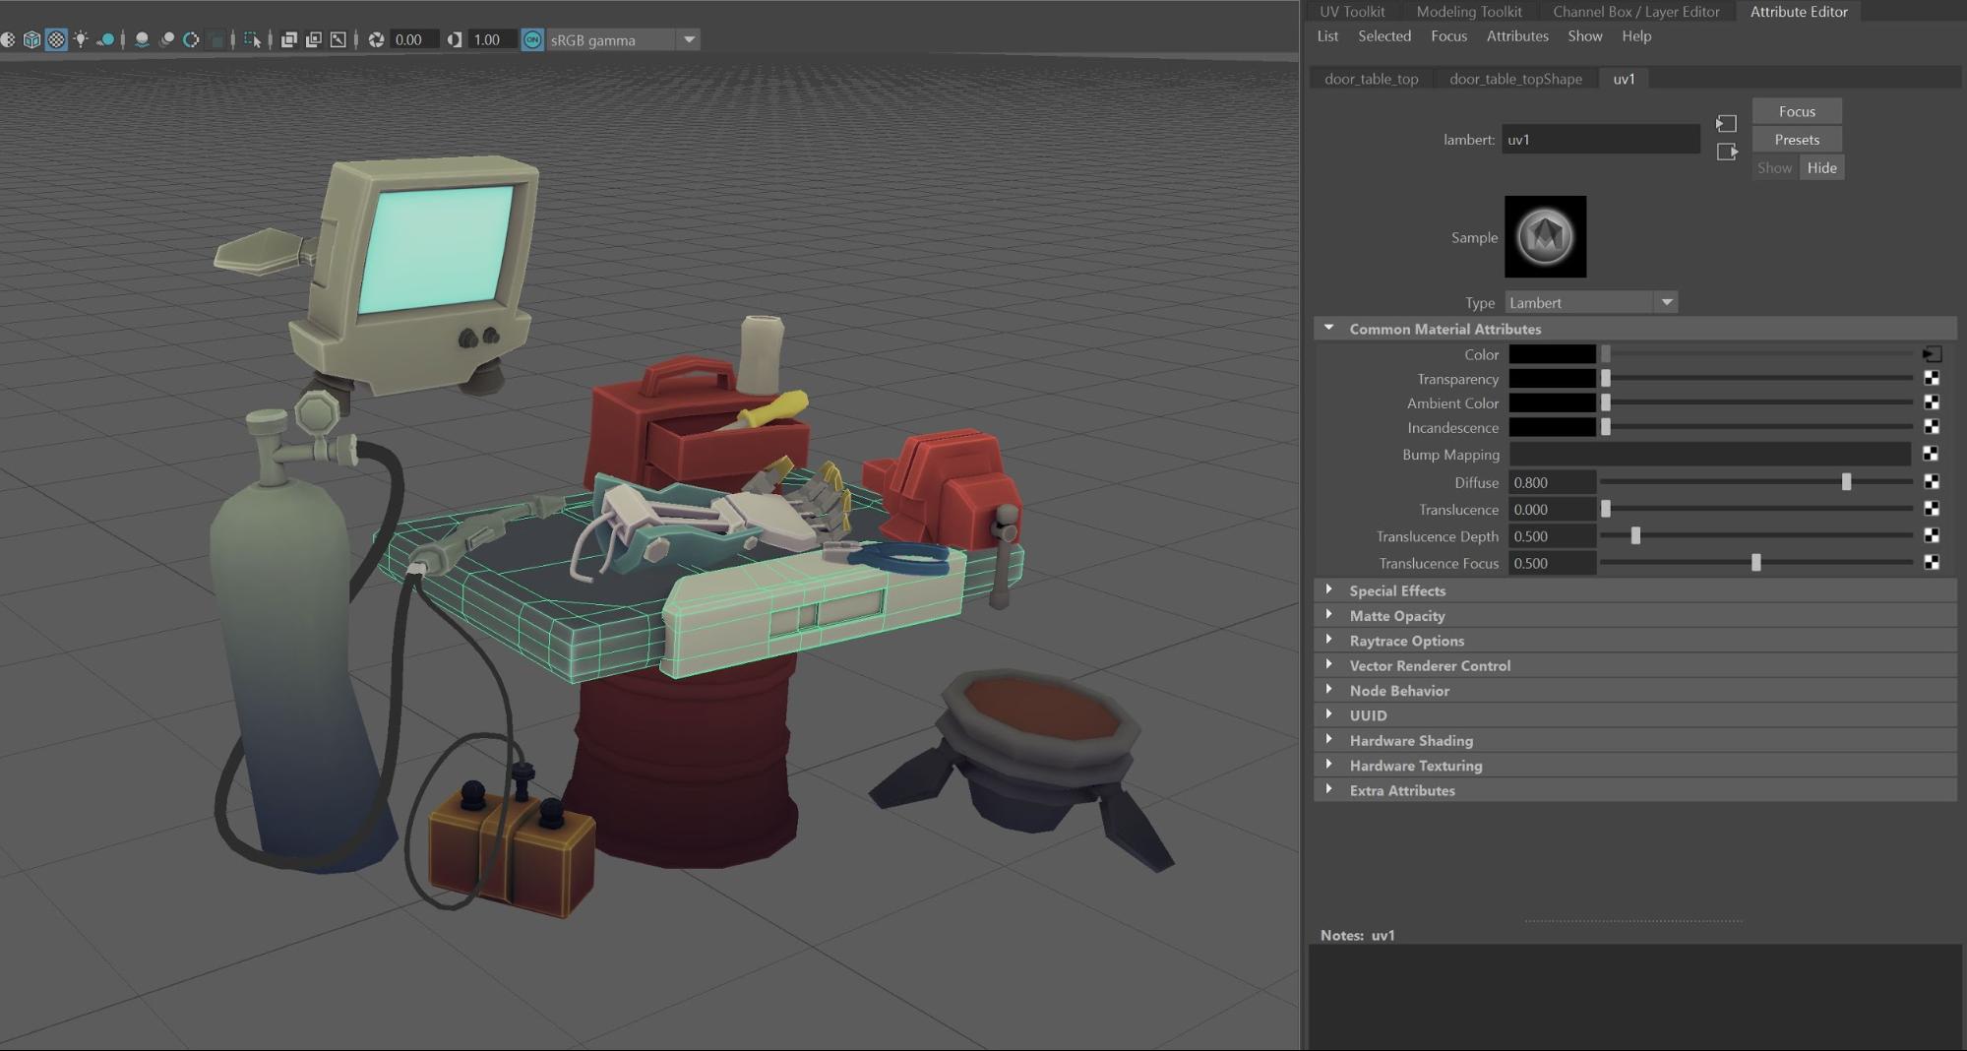
Task: Toggle textured display checker button
Action: (56, 39)
